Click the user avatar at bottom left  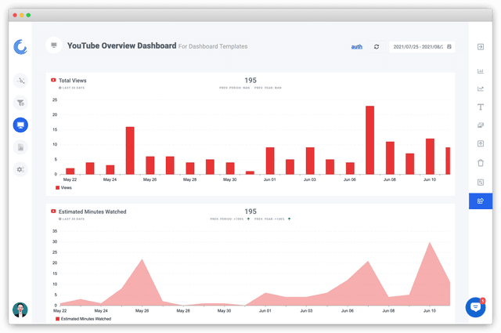coord(20,309)
